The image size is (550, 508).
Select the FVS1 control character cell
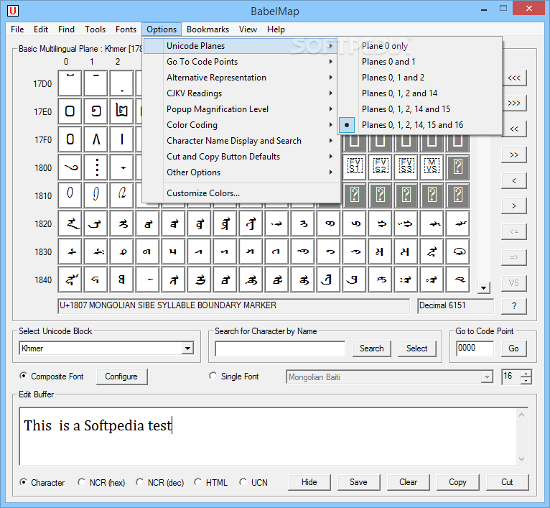click(354, 166)
